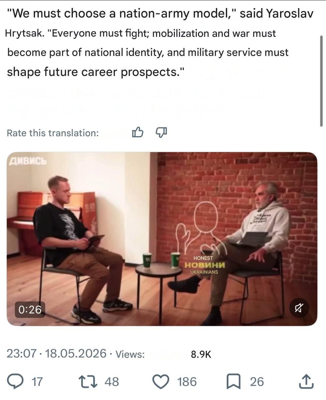Image resolution: width=326 pixels, height=400 pixels.
Task: Click the 18.05.2026 post date
Action: click(76, 353)
